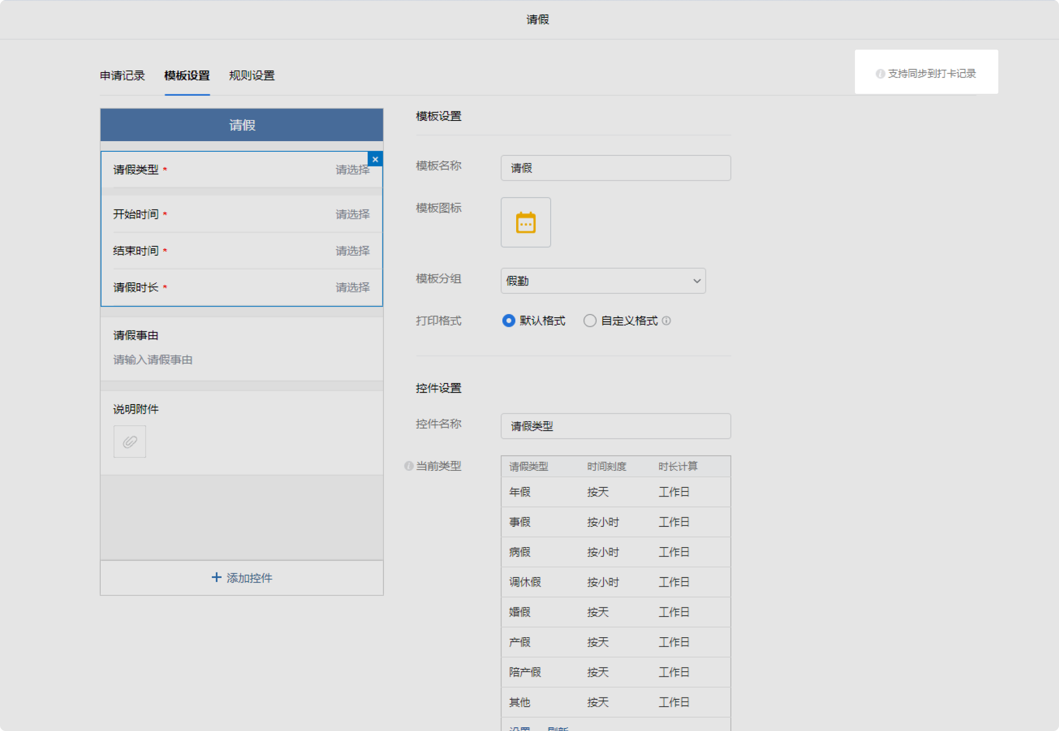
Task: Remove the 请假类型 control with its X icon
Action: (x=375, y=159)
